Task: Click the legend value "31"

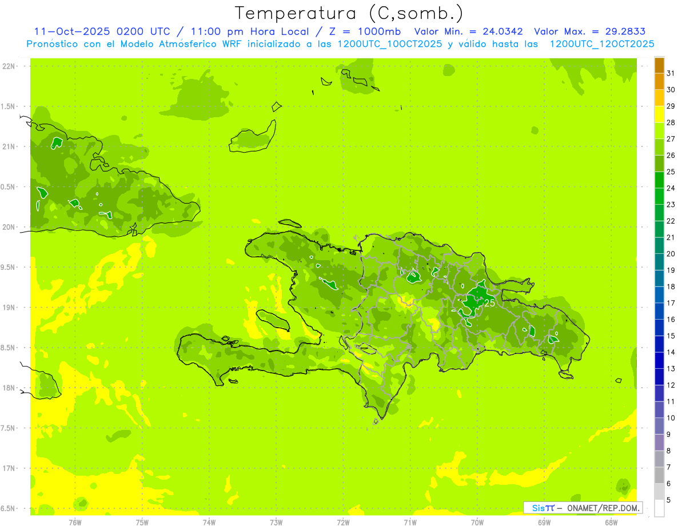Action: (671, 73)
